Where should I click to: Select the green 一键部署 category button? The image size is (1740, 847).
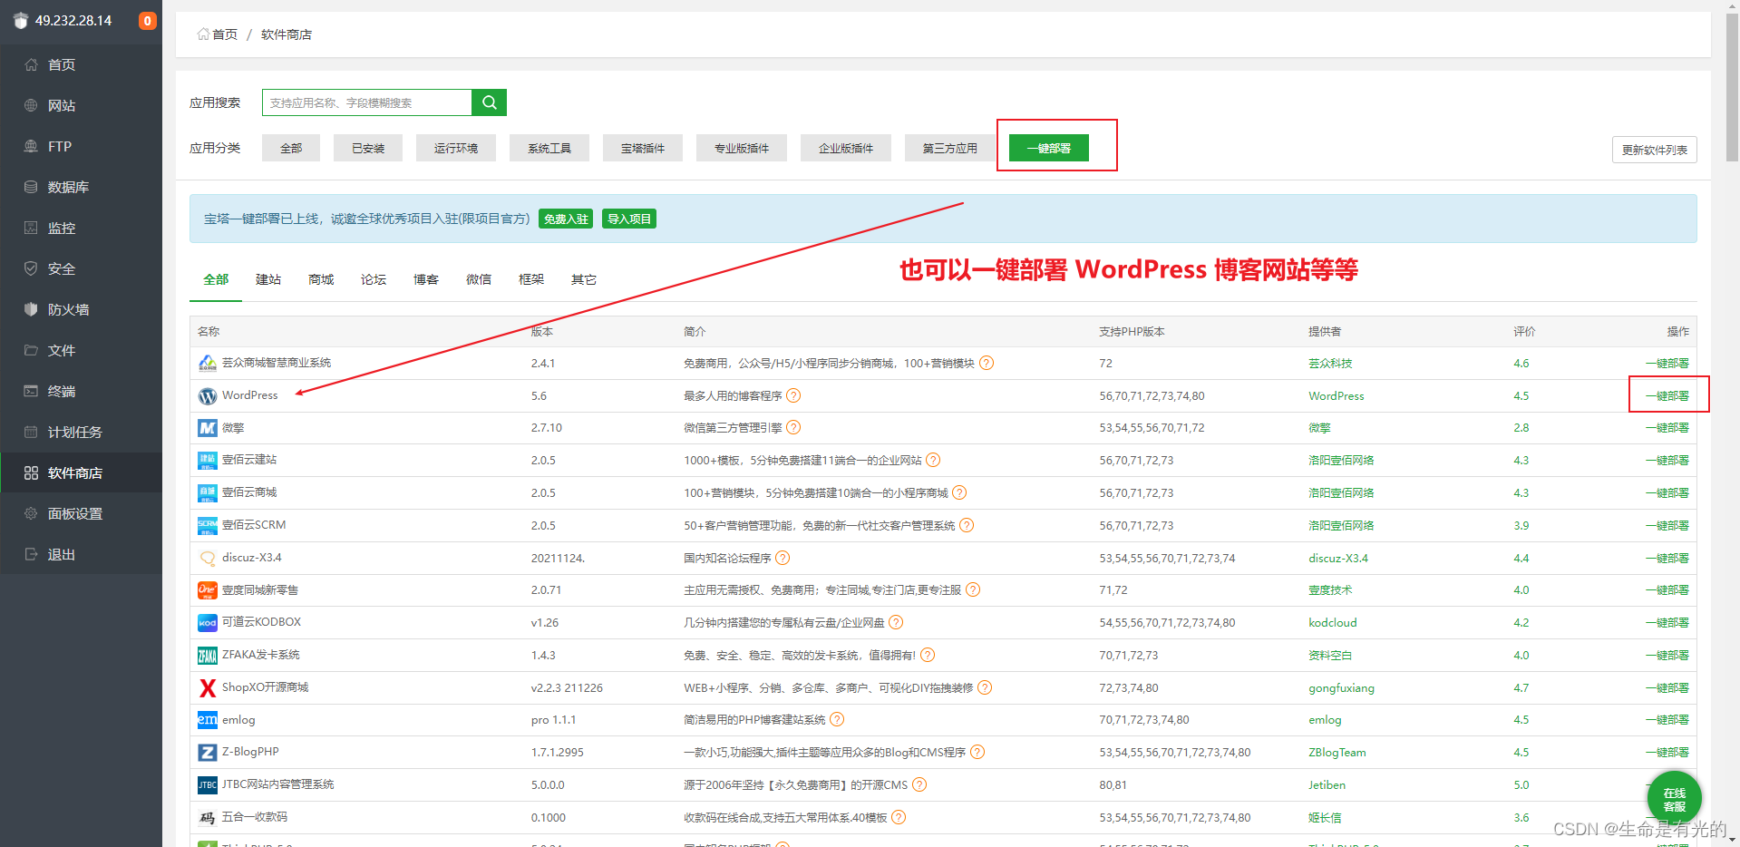point(1049,148)
